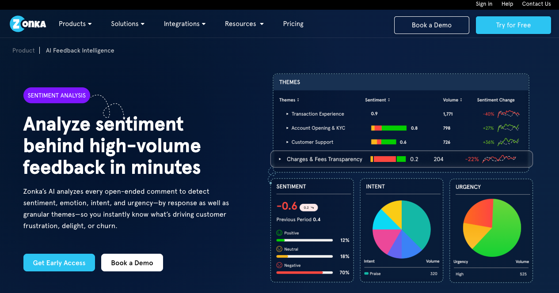Click the Charges & Fees Transparency sparkline

pos(499,159)
